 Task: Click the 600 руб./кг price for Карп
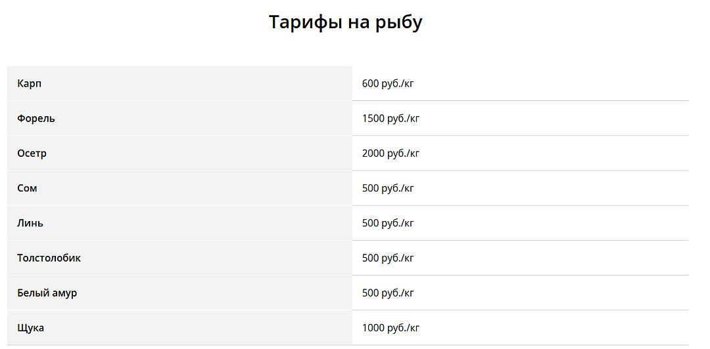(388, 84)
